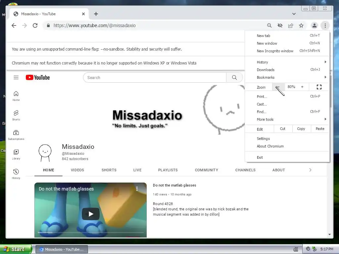Select New window in the menu
Screen dimensions: 339x254
pos(287,43)
